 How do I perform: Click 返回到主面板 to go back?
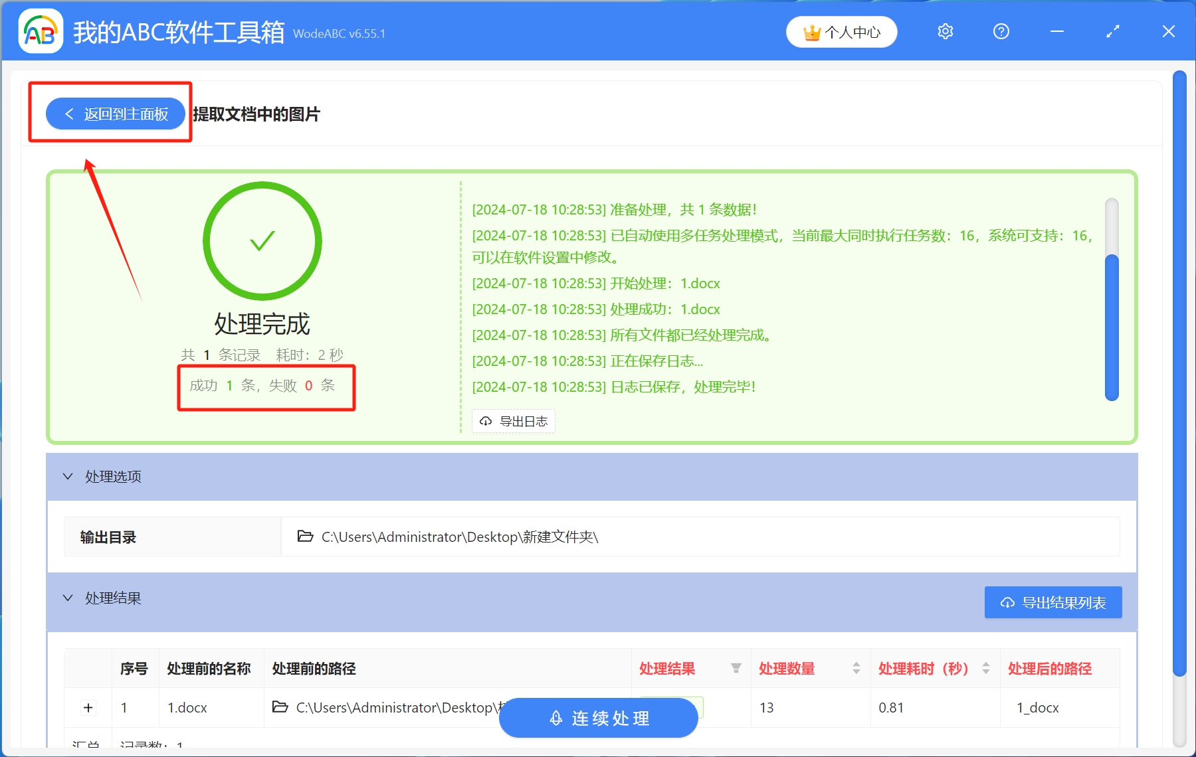coord(114,114)
